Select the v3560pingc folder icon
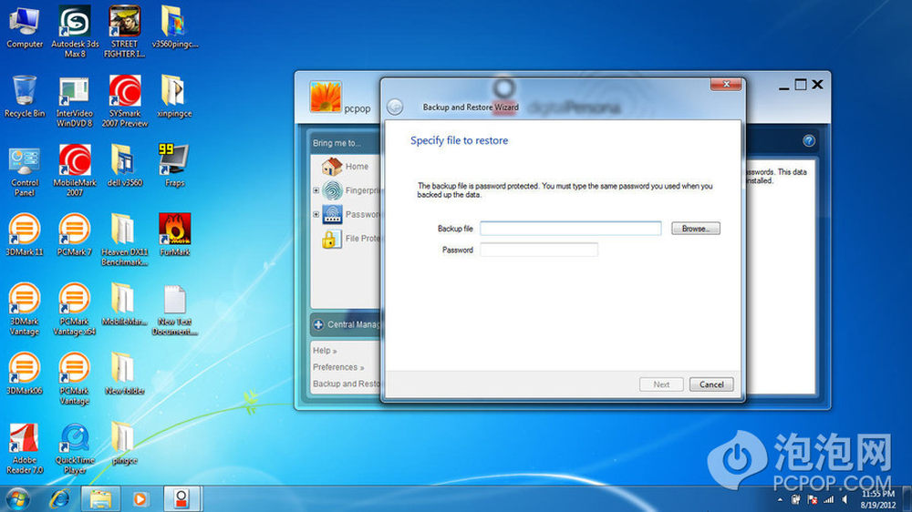Viewport: 912px width, 512px height. pyautogui.click(x=174, y=26)
